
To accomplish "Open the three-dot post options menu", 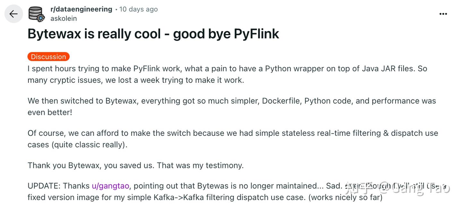I will 443,14.
